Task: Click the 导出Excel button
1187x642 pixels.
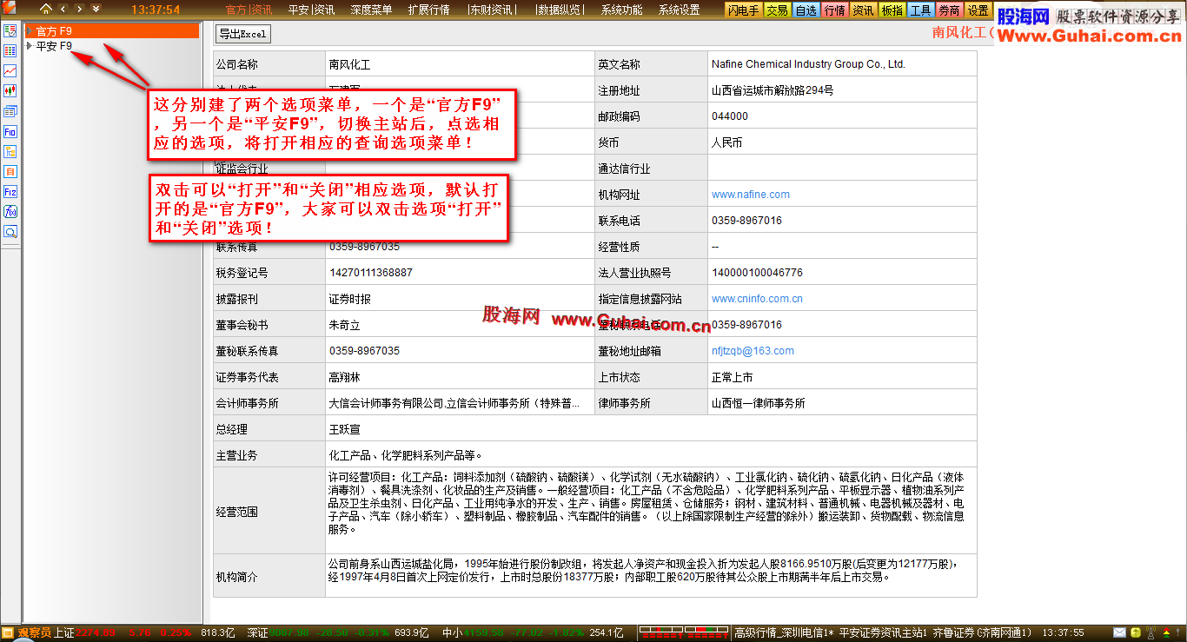Action: 242,34
